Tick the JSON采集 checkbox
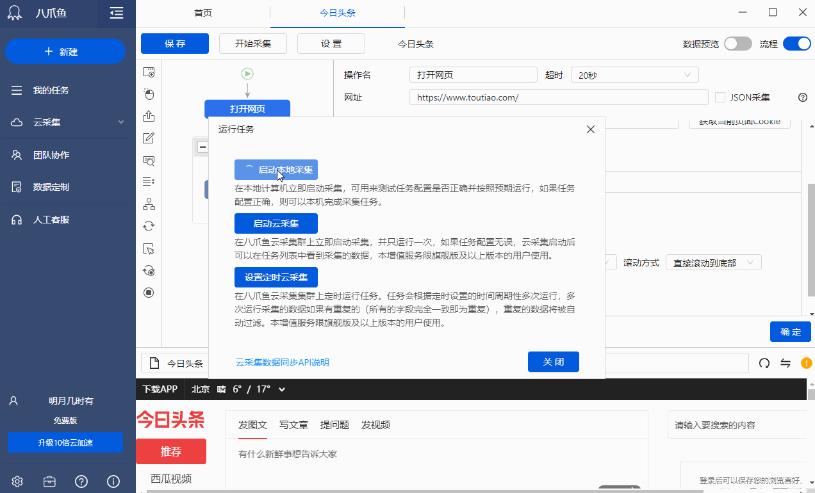815x493 pixels. 720,97
